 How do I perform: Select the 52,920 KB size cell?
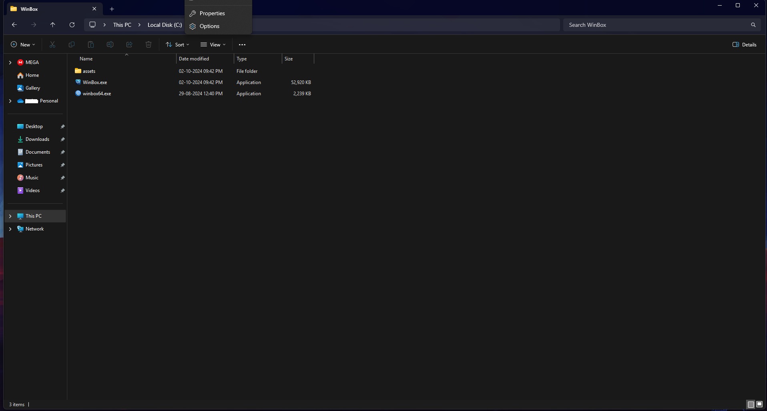point(301,82)
